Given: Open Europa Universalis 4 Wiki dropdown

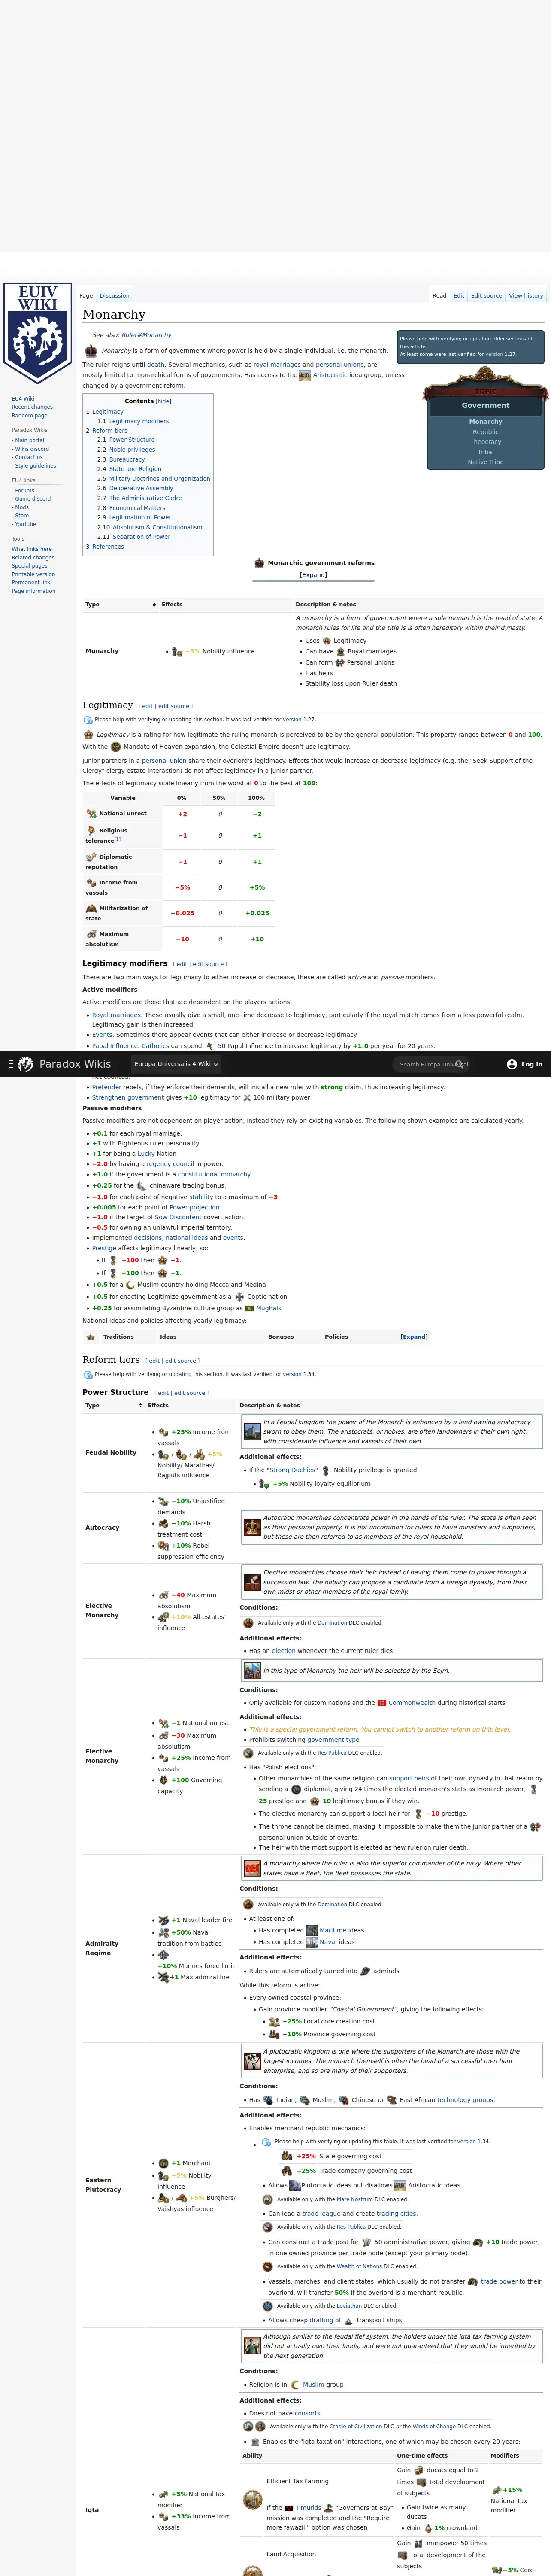Looking at the screenshot, I should pyautogui.click(x=175, y=1064).
